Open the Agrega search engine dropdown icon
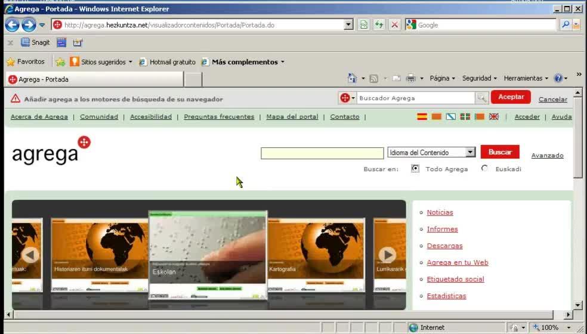587x334 pixels. click(347, 98)
